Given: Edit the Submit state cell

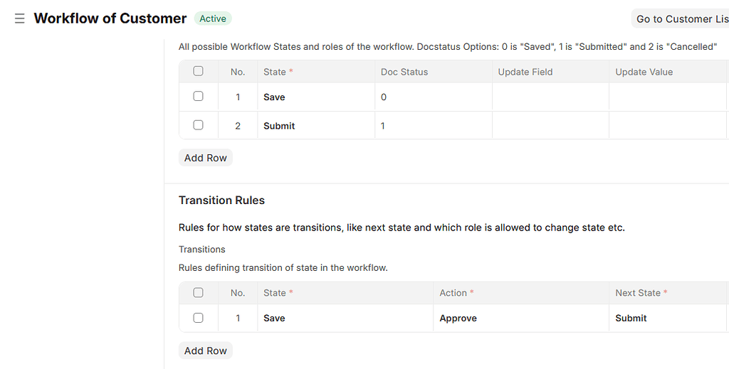Looking at the screenshot, I should click(316, 126).
